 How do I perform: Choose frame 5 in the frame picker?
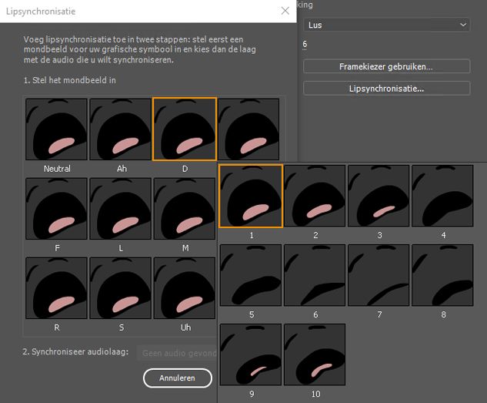pos(251,275)
